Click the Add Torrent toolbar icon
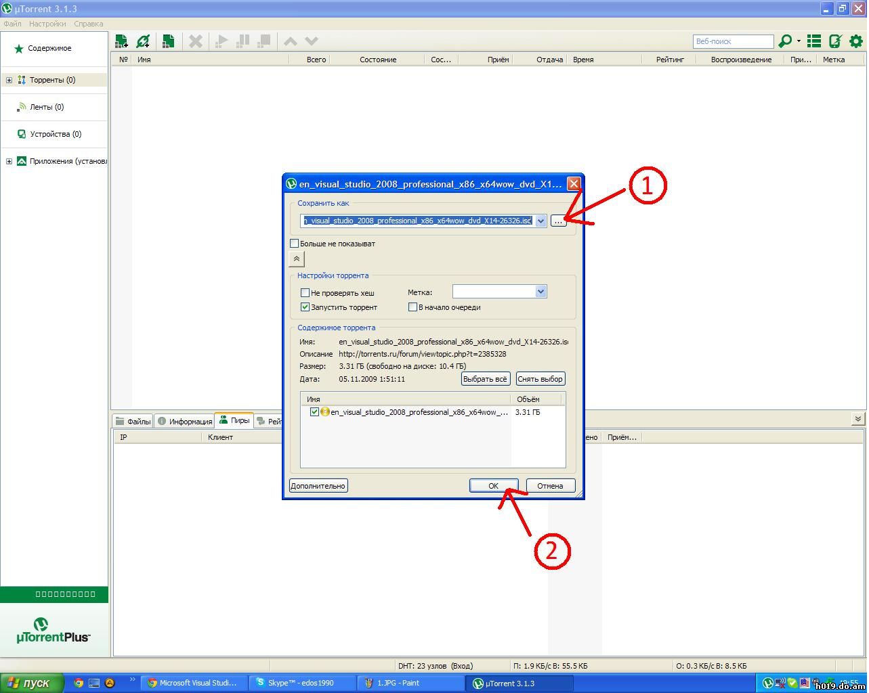The height and width of the screenshot is (693, 869). (122, 41)
